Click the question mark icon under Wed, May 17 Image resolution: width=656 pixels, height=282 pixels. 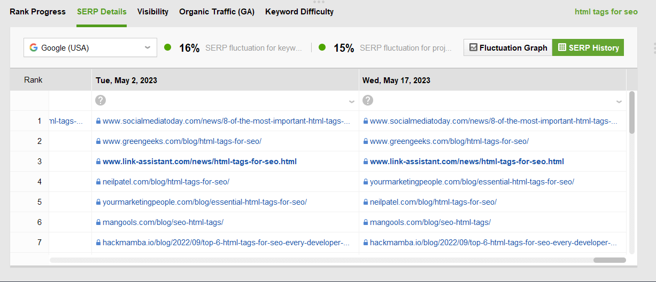(x=367, y=100)
